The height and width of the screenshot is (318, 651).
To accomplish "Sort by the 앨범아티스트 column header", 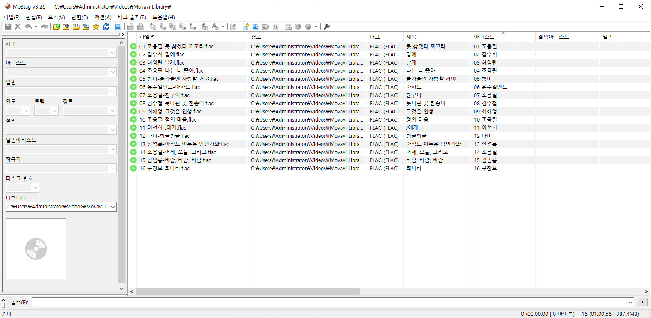I will coord(567,37).
